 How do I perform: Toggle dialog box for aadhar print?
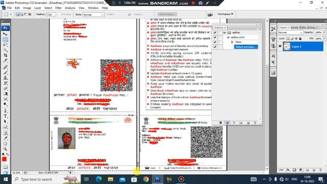220,37
